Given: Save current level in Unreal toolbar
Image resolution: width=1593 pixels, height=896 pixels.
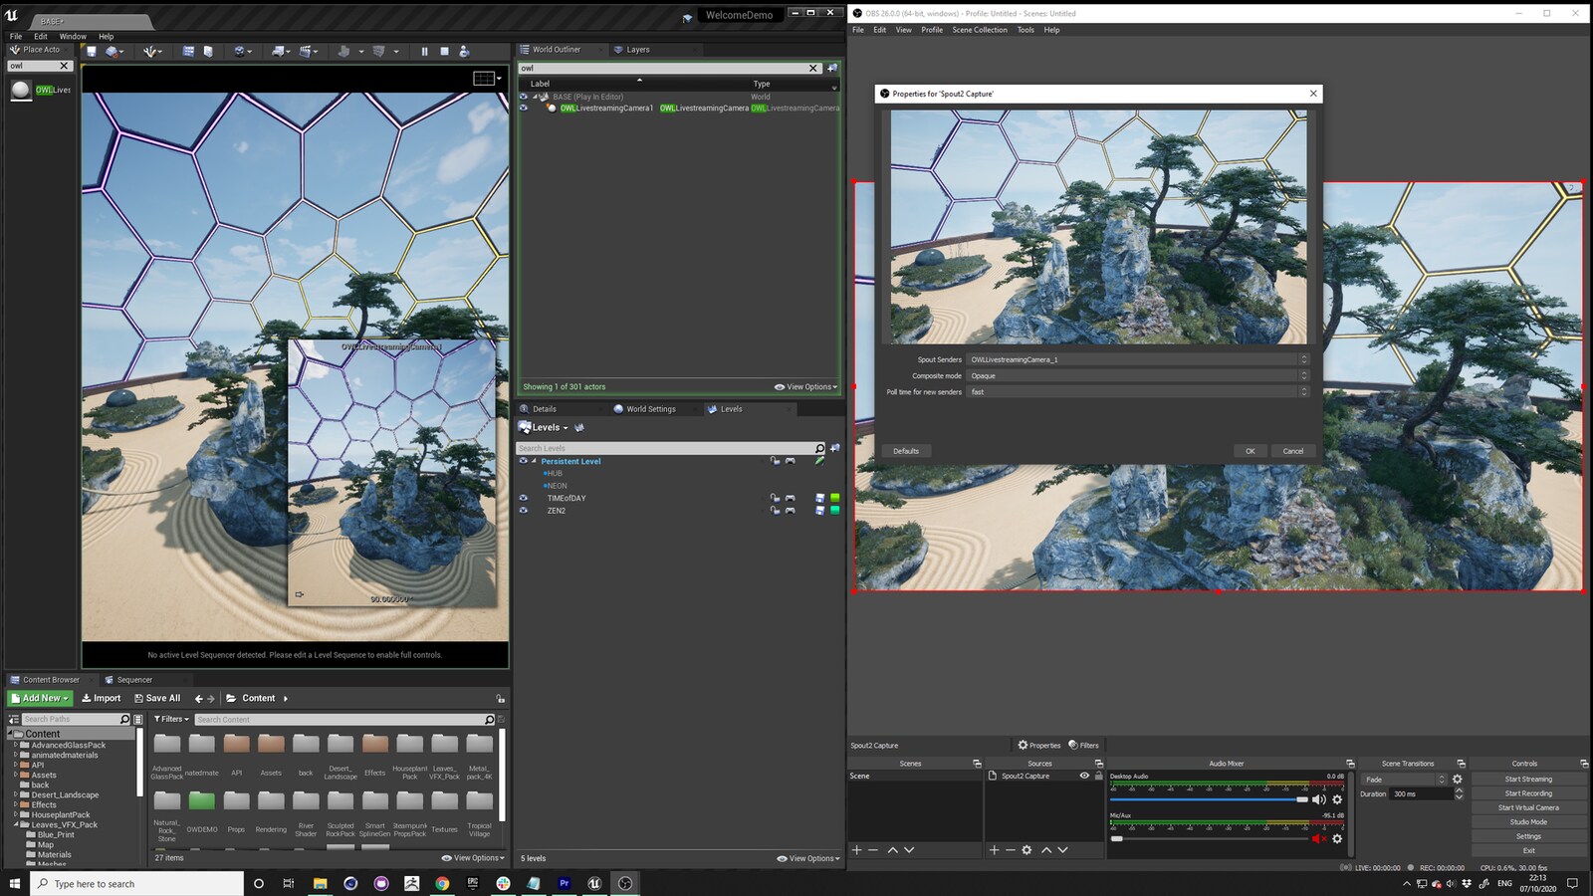Looking at the screenshot, I should coord(92,51).
